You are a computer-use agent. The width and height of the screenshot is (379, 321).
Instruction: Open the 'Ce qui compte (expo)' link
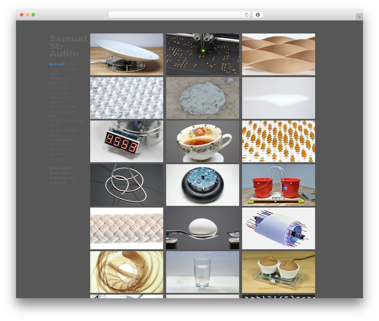tap(63, 71)
